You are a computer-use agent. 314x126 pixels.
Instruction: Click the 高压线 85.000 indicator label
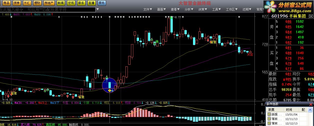point(56,124)
